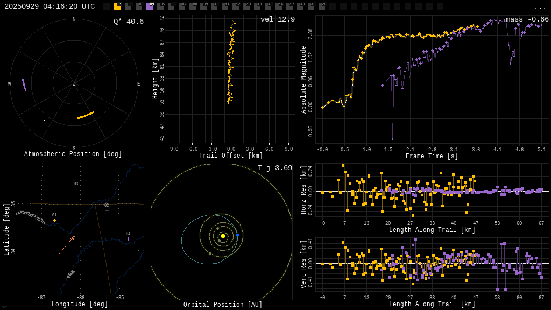Viewport: 551px width, 310px height.
Task: Click the orange meteor trajectory arrow on map
Action: 66,245
